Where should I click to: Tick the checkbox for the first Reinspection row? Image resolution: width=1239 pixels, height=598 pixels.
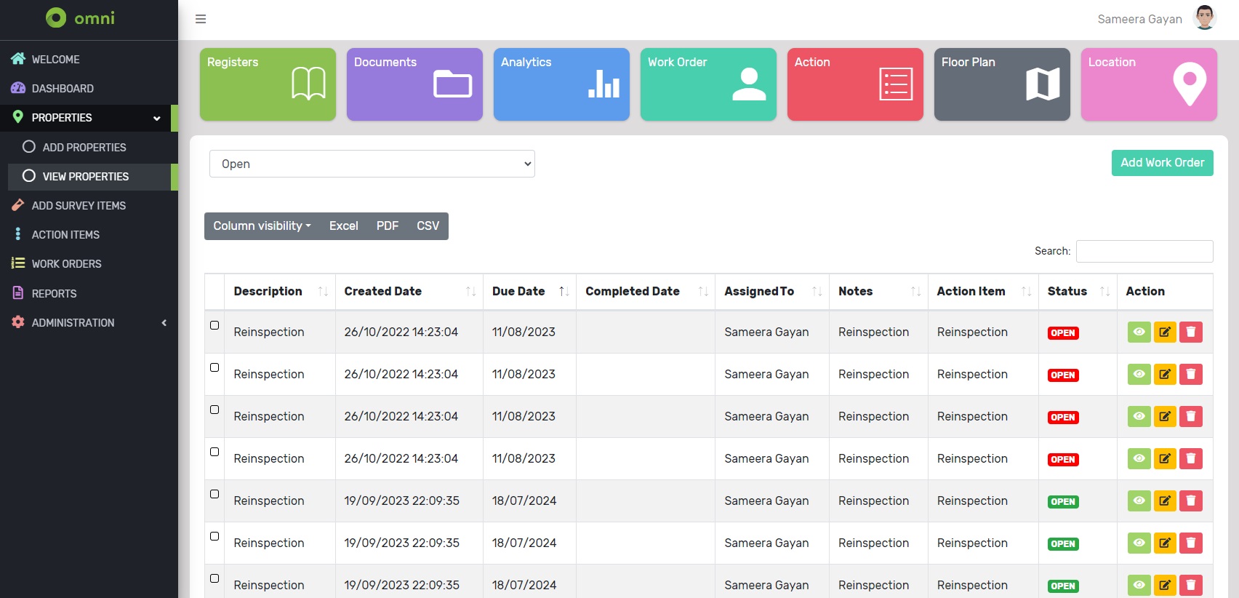coord(214,325)
